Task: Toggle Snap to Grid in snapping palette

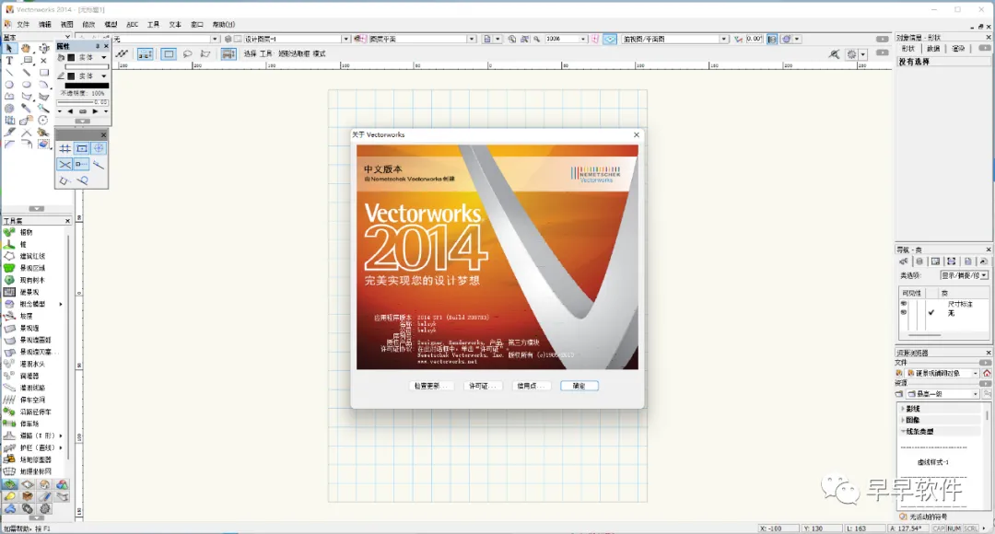Action: coord(64,148)
